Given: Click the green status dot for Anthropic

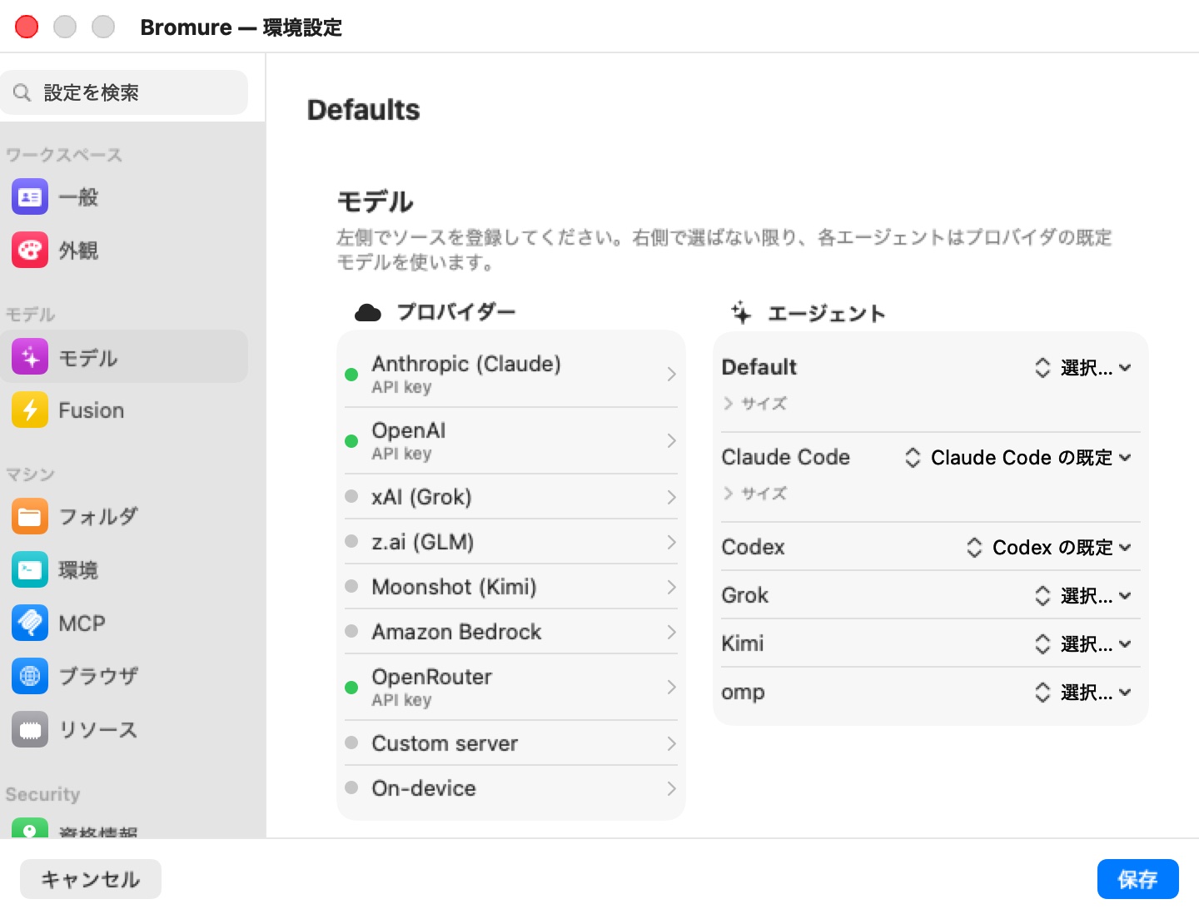Looking at the screenshot, I should (x=351, y=375).
